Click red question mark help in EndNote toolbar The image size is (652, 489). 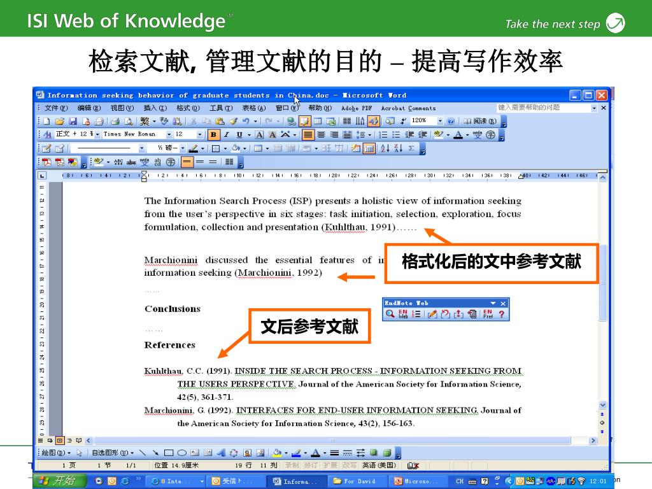click(x=502, y=314)
